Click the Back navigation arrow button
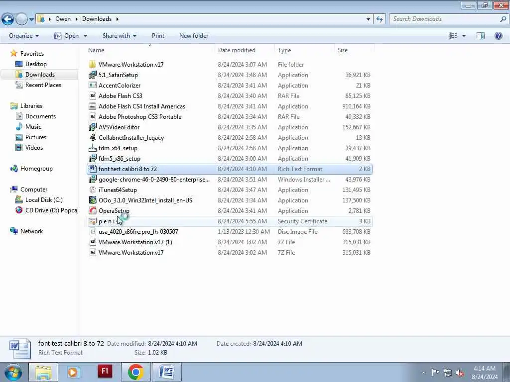The image size is (510, 382). coord(7,19)
